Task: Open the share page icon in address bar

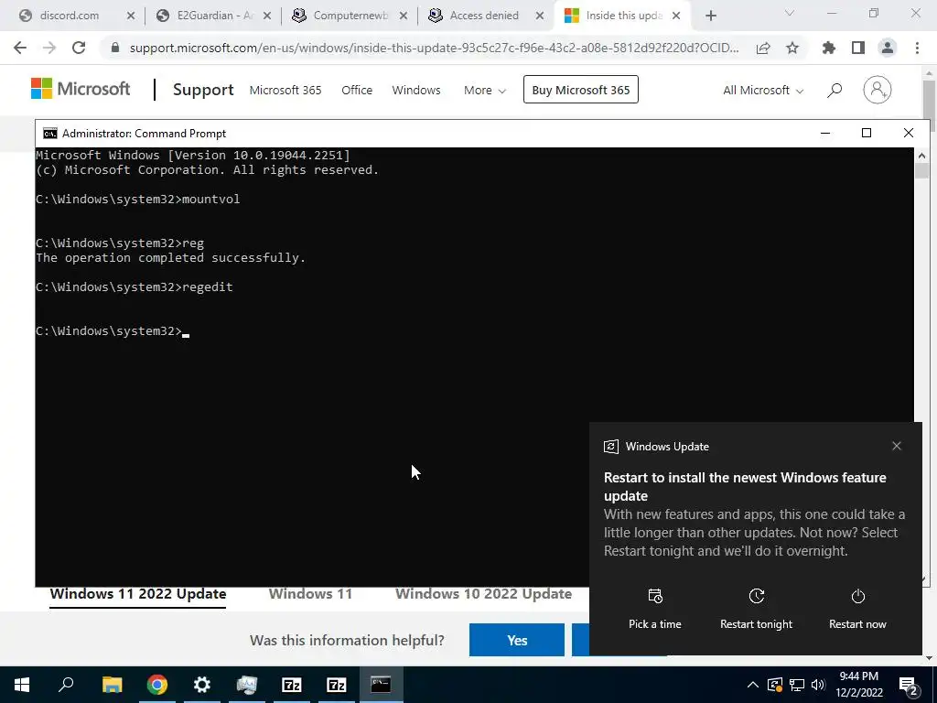Action: (763, 48)
